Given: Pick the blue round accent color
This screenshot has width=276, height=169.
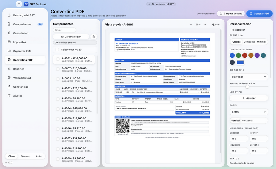Looking at the screenshot, I should pos(232,55).
